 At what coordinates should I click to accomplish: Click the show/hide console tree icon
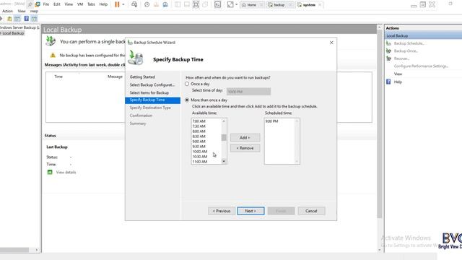(17, 19)
